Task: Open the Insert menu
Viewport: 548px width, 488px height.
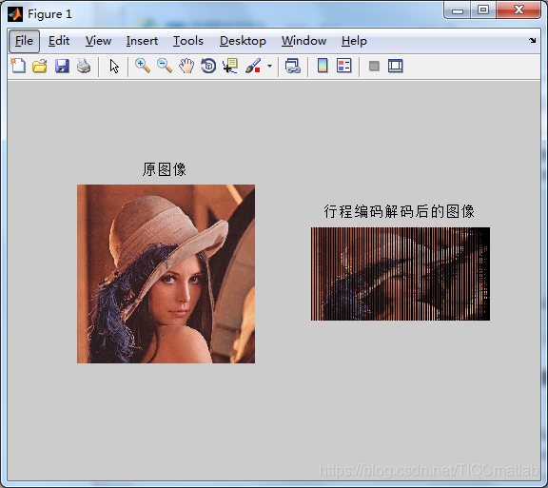Action: coord(142,41)
